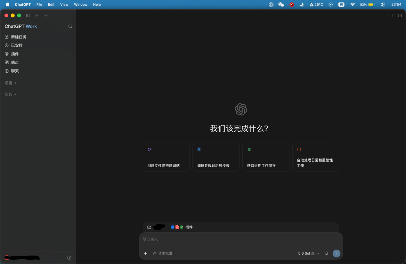Click the bird-shaped icon in menu bar
406x264 pixels.
302,4
